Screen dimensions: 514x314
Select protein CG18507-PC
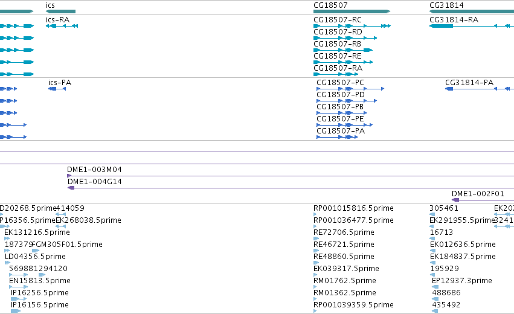pyautogui.click(x=340, y=83)
